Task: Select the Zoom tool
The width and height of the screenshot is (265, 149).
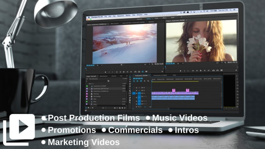Action: tap(130, 102)
